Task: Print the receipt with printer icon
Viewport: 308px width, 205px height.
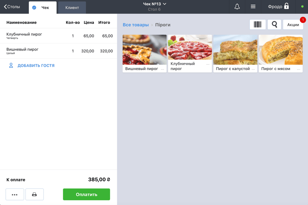Action: [x=34, y=195]
